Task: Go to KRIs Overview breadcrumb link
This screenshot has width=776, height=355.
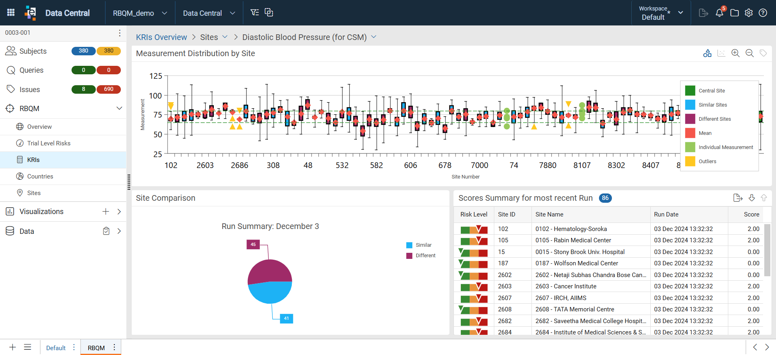Action: [x=161, y=37]
